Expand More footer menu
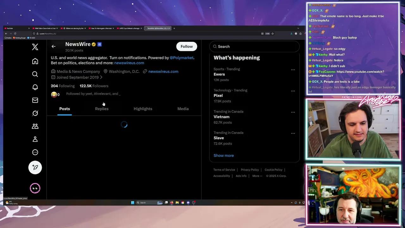 (257, 176)
